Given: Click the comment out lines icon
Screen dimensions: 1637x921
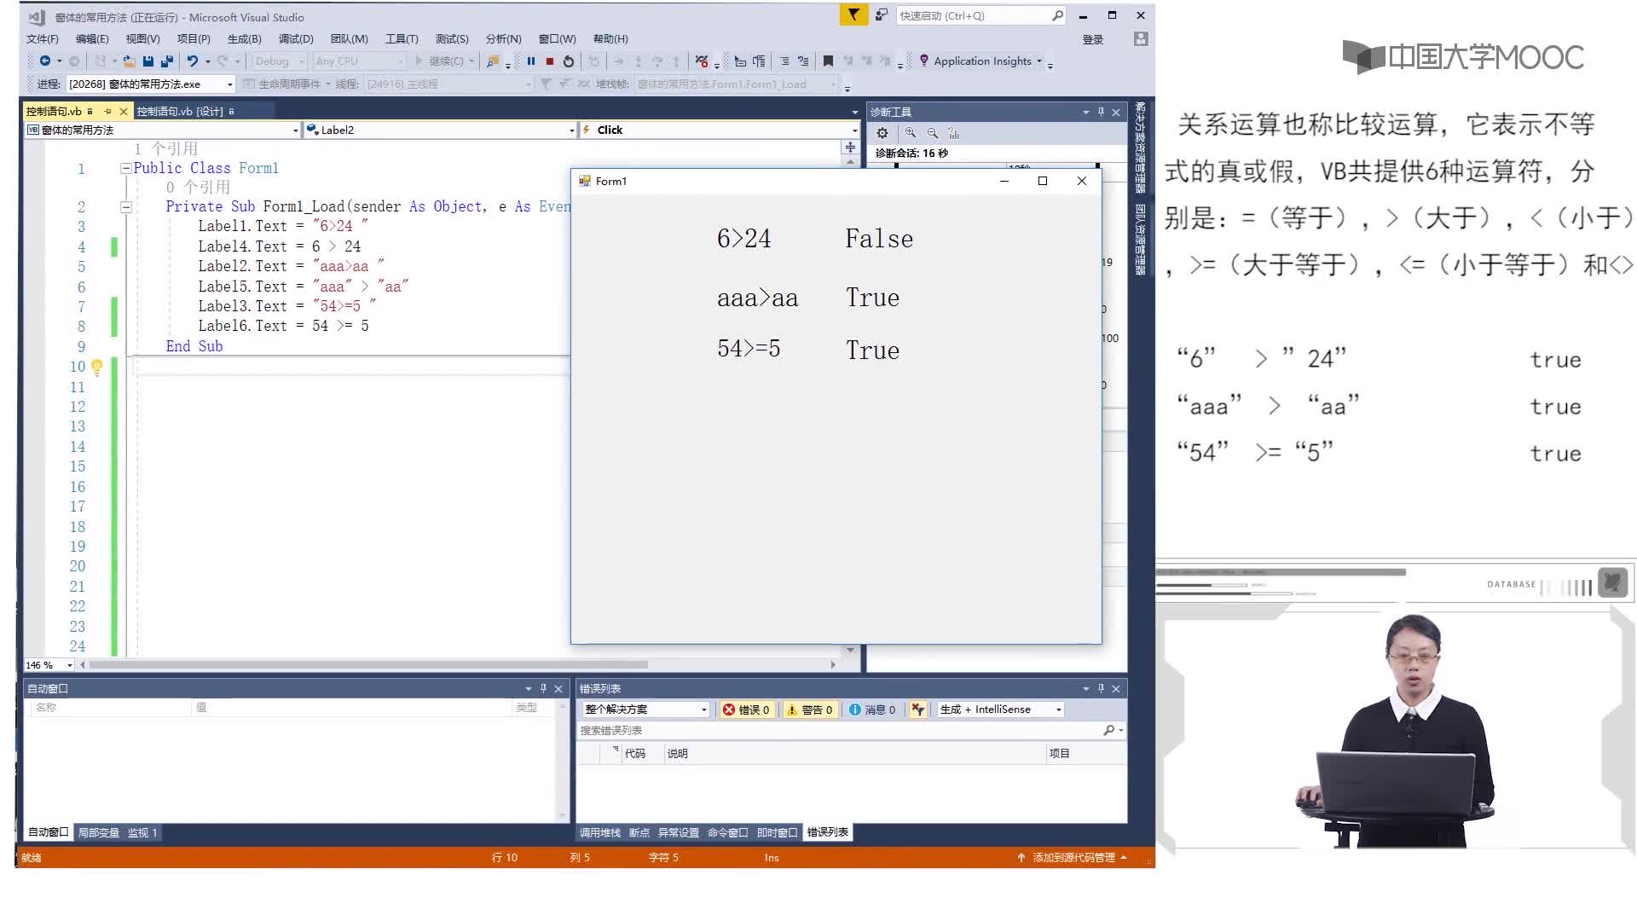Looking at the screenshot, I should click(784, 61).
